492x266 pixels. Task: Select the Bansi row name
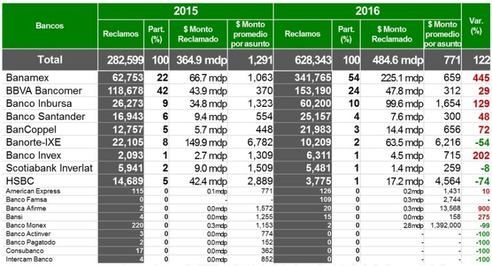click(14, 217)
